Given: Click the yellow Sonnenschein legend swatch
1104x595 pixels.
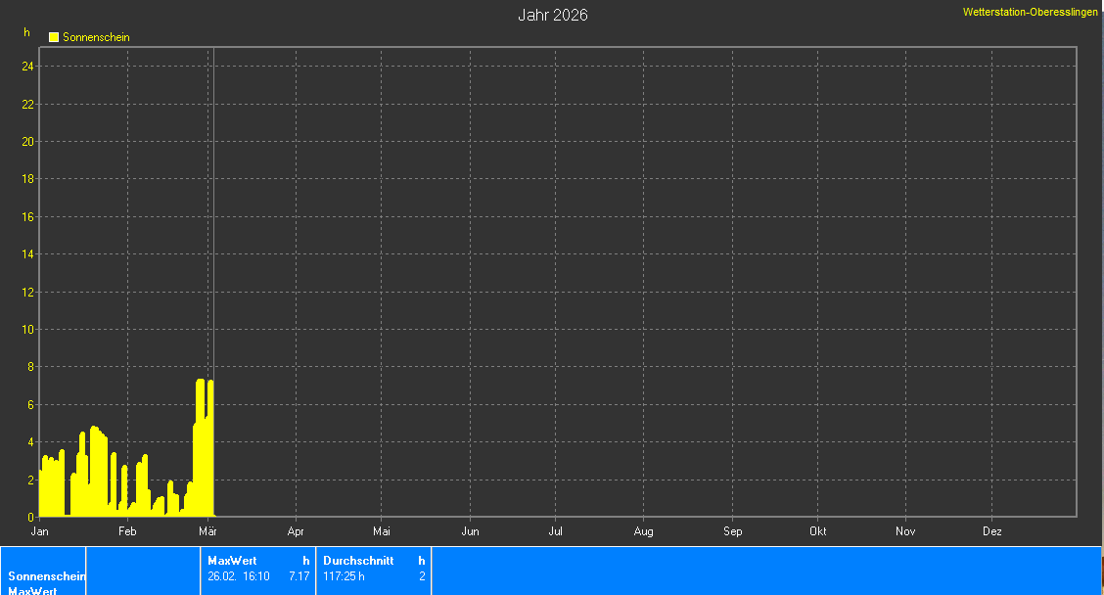Looking at the screenshot, I should pyautogui.click(x=54, y=37).
